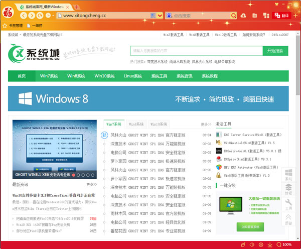Click floating sidebar 顶部 up arrow

coord(288,219)
